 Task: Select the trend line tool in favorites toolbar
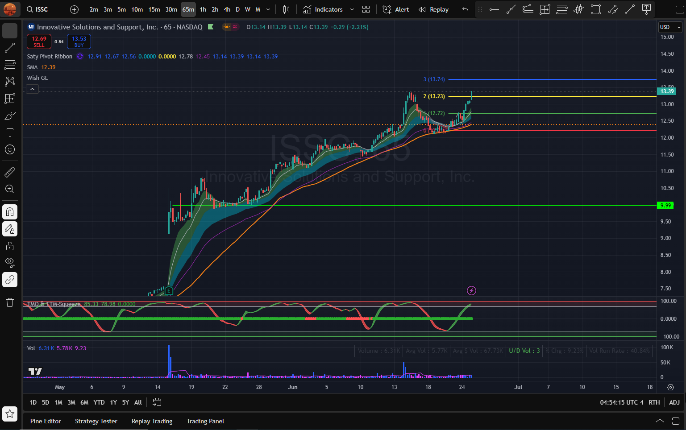(511, 9)
